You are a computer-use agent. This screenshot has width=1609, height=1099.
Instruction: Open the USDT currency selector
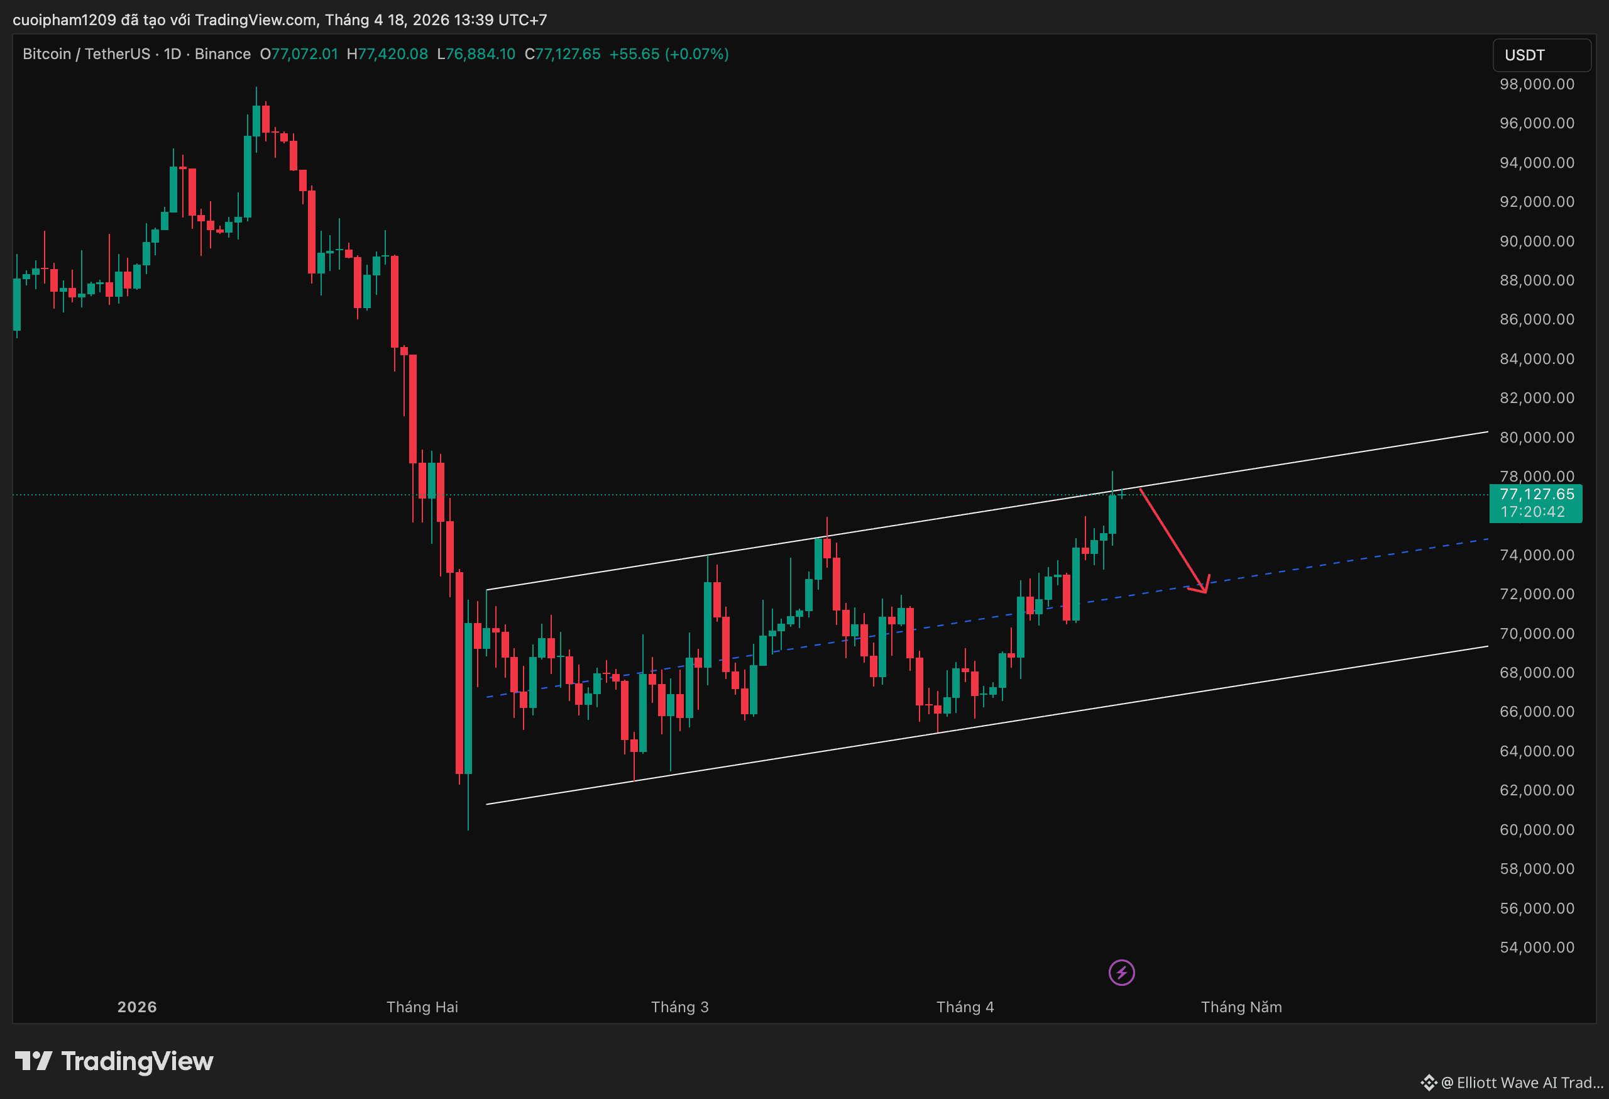coord(1541,55)
